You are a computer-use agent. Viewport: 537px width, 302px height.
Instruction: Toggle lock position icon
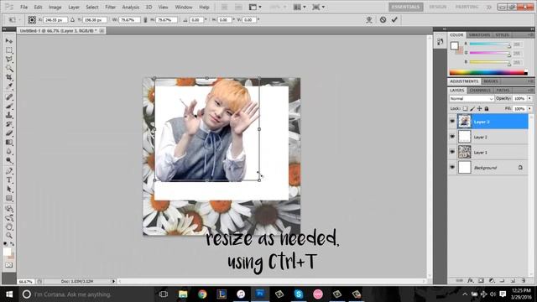479,108
